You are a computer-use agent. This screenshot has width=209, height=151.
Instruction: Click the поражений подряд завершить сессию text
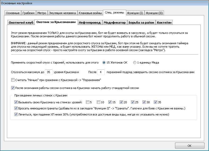tap(150, 72)
